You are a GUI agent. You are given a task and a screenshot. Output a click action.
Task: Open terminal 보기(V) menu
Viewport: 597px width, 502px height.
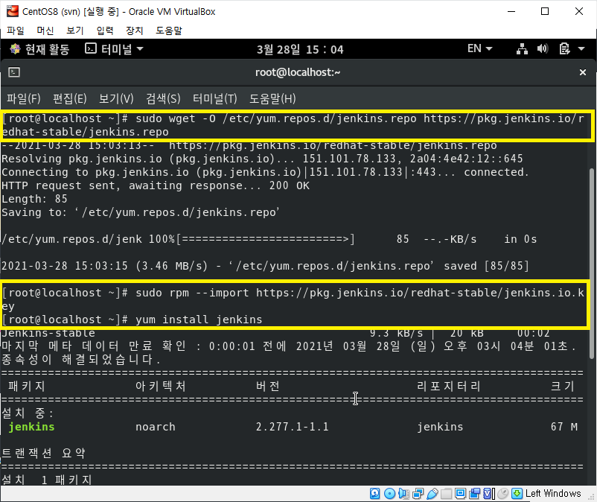(116, 99)
